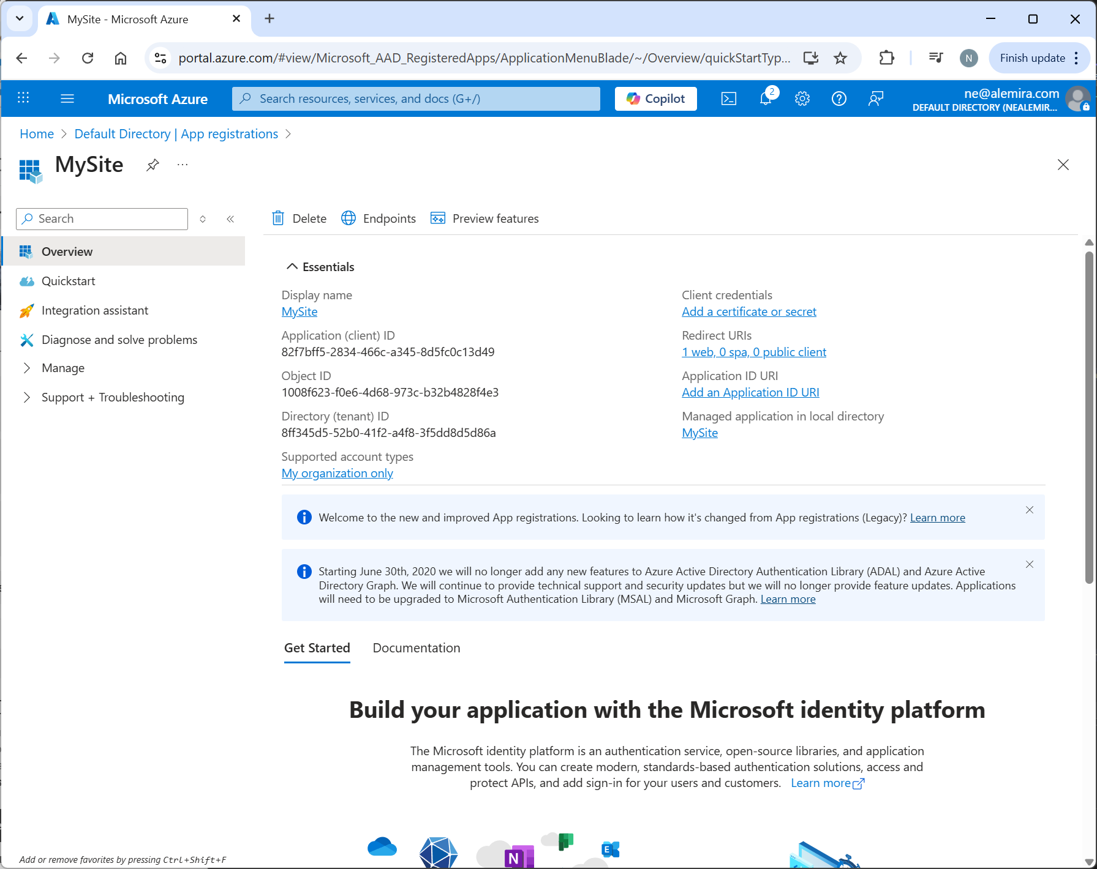Screen dimensions: 1097x869
Task: Switch to the Documentation tab
Action: [416, 648]
